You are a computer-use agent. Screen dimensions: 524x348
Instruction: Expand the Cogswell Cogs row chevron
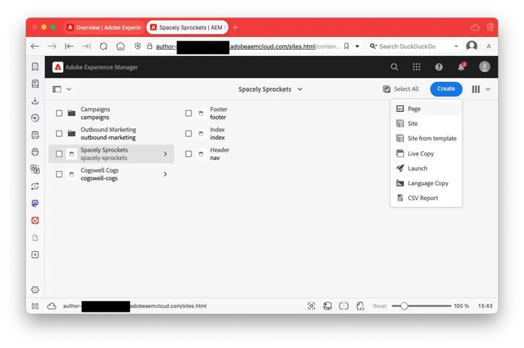166,175
